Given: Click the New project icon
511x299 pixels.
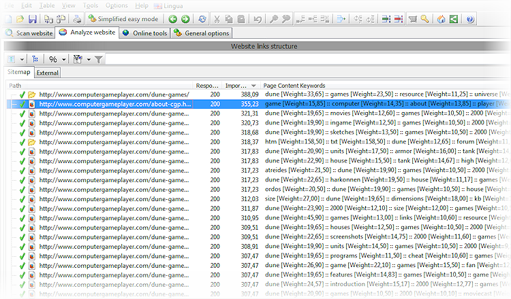Looking at the screenshot, I should pos(7,19).
